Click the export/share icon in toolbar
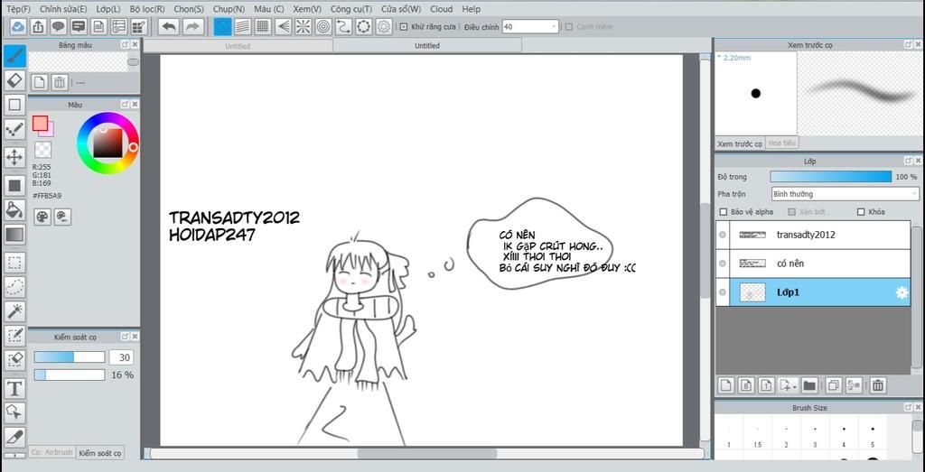The height and width of the screenshot is (472, 925). point(38,26)
